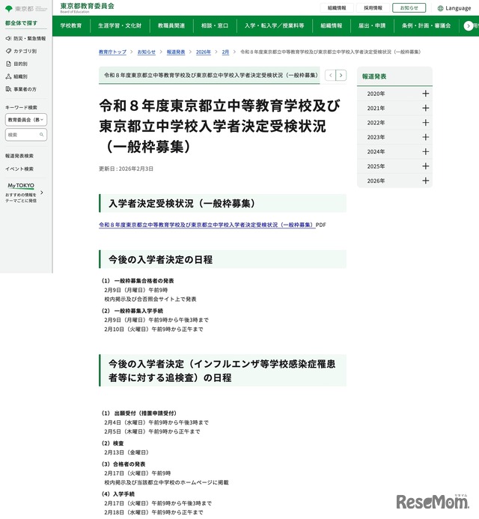Open the 相談・窓口 menu
Screen dimensions: 479x519
click(x=215, y=25)
